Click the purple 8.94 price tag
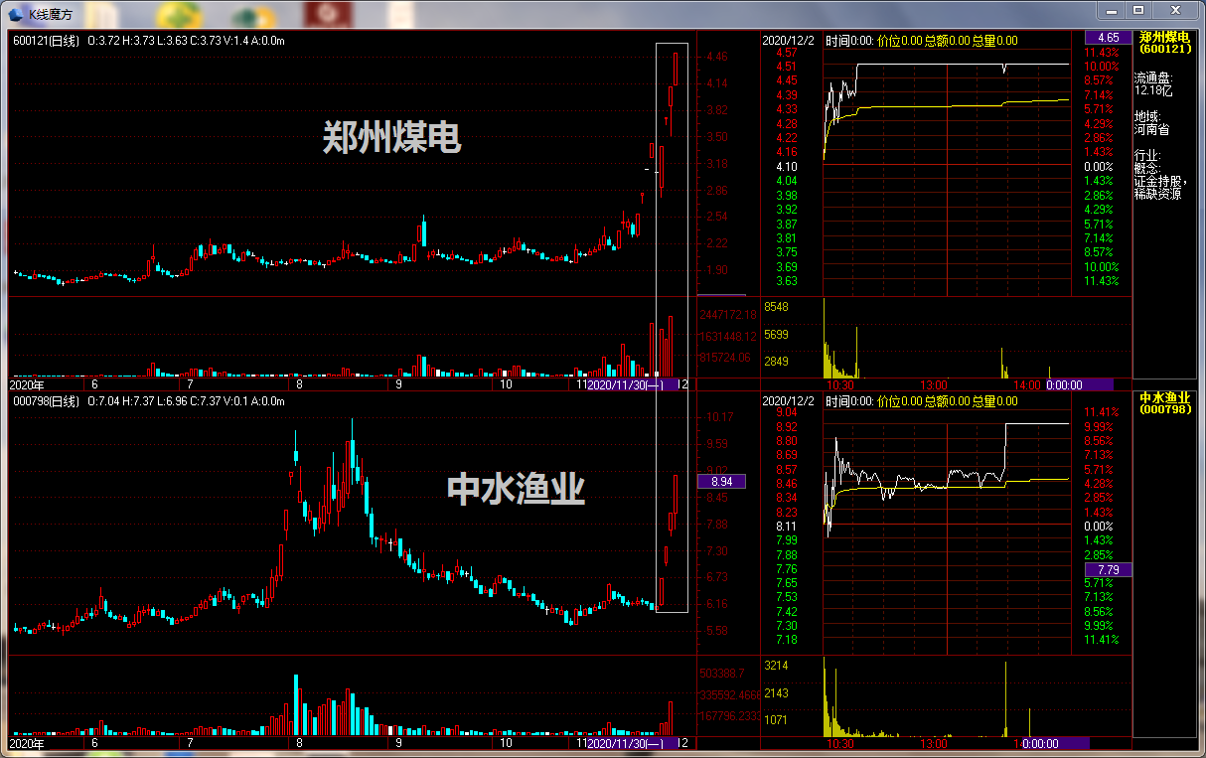The height and width of the screenshot is (758, 1206). click(x=722, y=481)
